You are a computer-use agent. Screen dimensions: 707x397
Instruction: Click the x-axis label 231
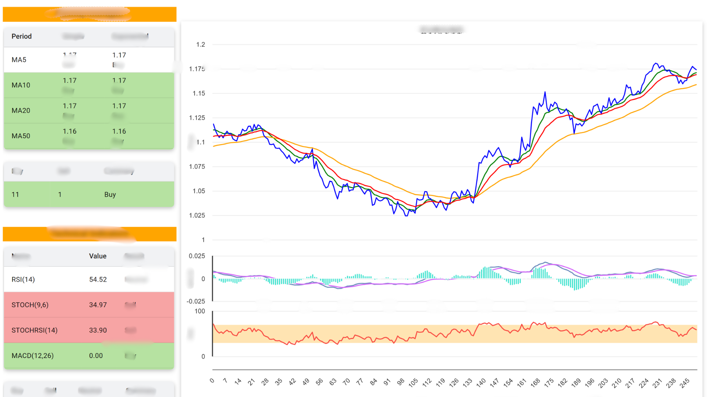[x=657, y=383]
